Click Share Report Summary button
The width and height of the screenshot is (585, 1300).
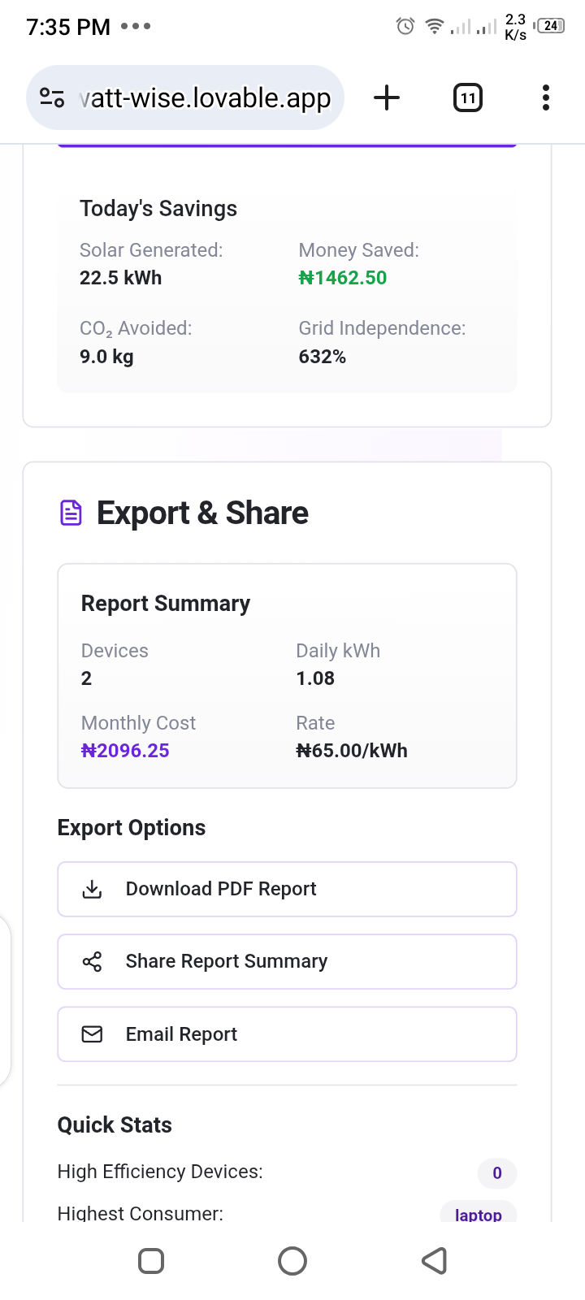point(287,962)
